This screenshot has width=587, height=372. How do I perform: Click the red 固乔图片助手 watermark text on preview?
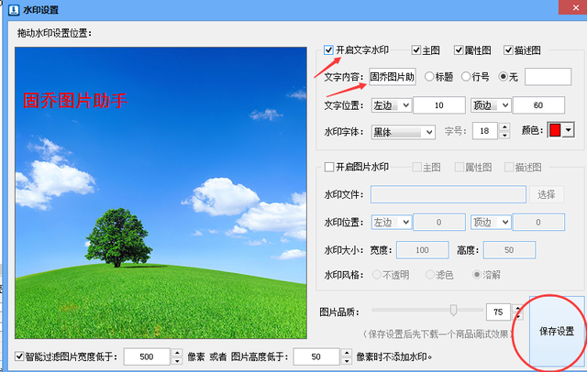(x=75, y=101)
